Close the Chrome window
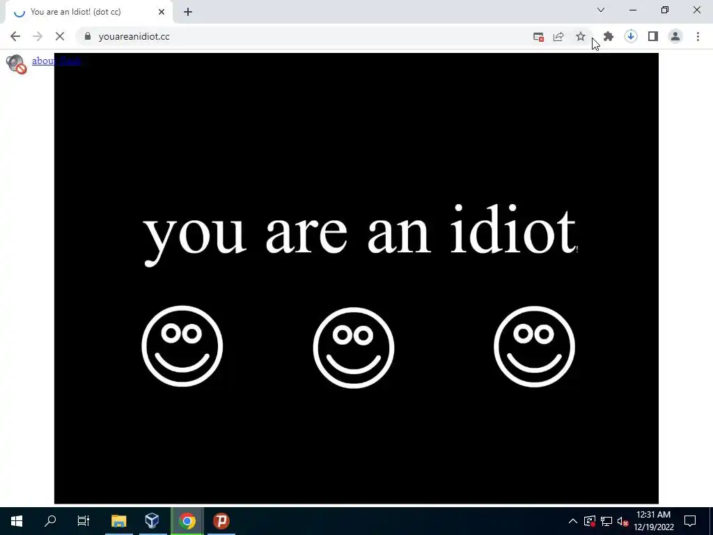 pos(696,10)
